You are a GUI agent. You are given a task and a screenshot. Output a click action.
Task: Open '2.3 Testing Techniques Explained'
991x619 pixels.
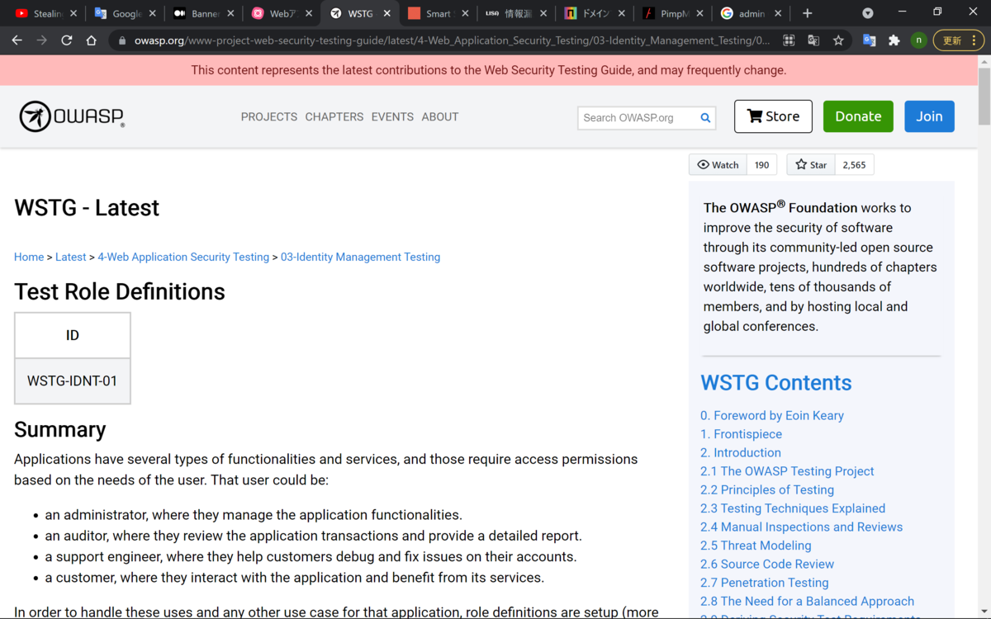tap(793, 508)
